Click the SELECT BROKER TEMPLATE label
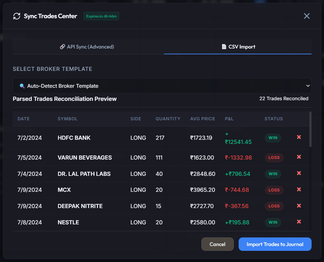The height and width of the screenshot is (262, 324). click(53, 69)
